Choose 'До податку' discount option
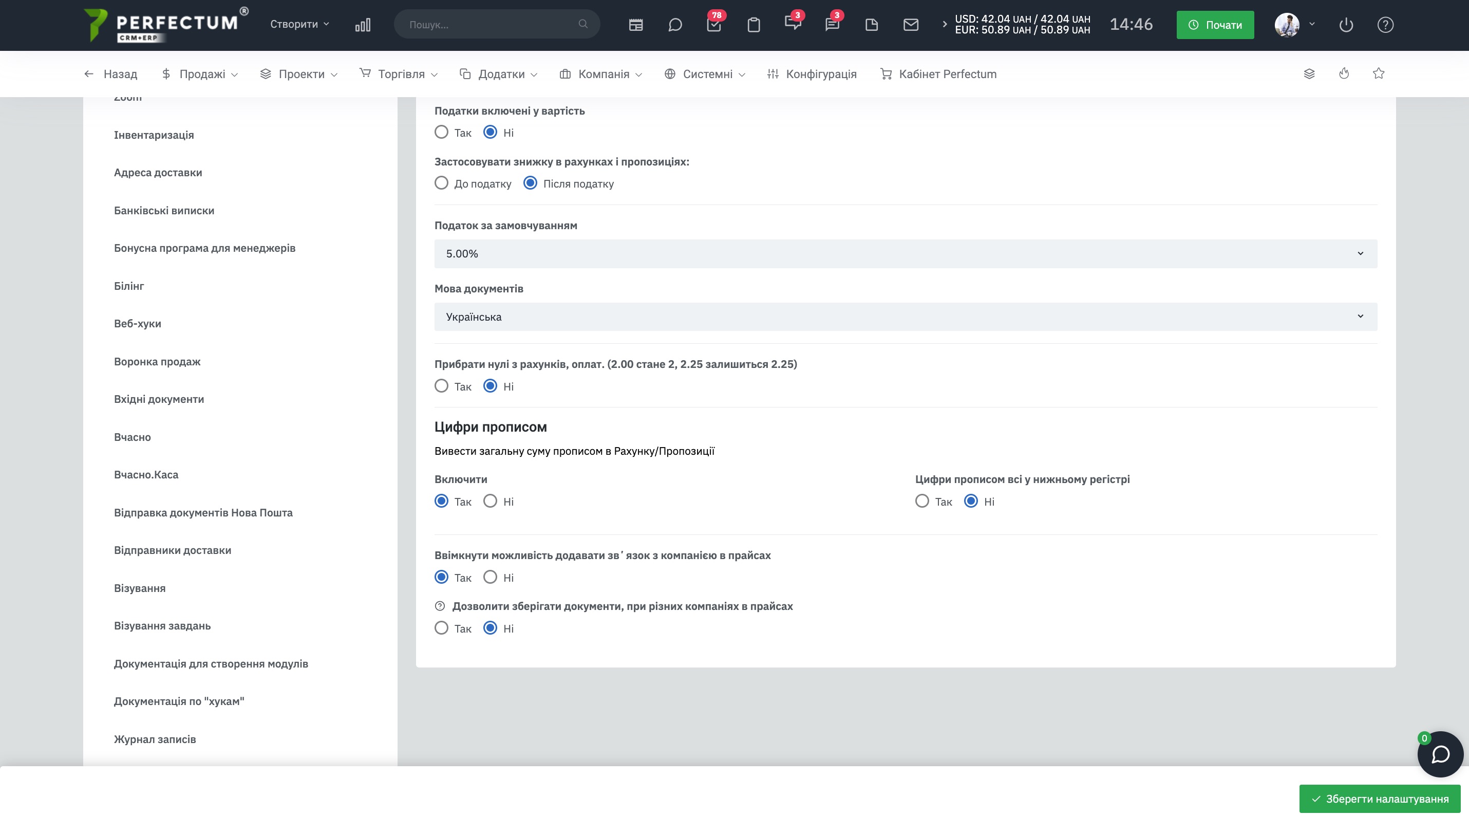Image resolution: width=1469 pixels, height=815 pixels. tap(441, 183)
